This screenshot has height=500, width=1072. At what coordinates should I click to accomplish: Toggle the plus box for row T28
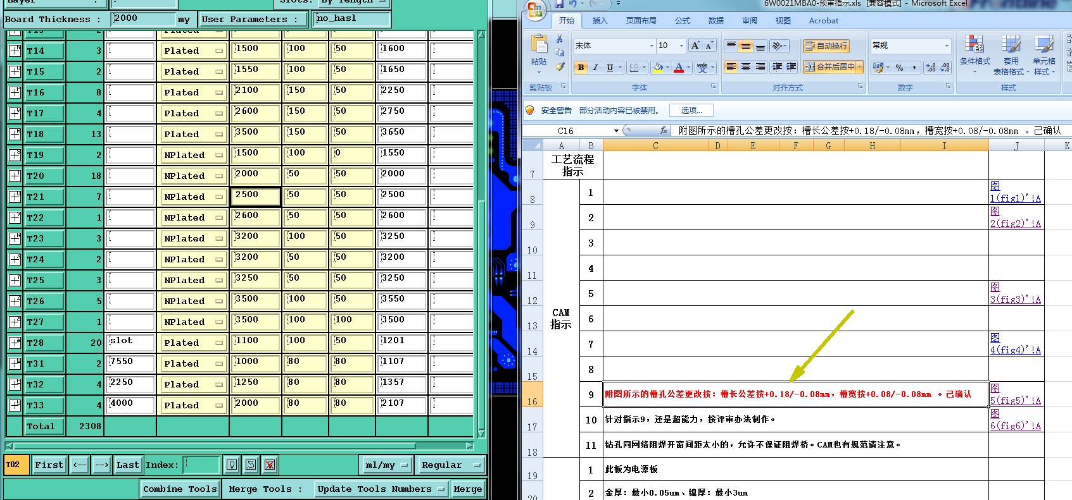pyautogui.click(x=15, y=343)
